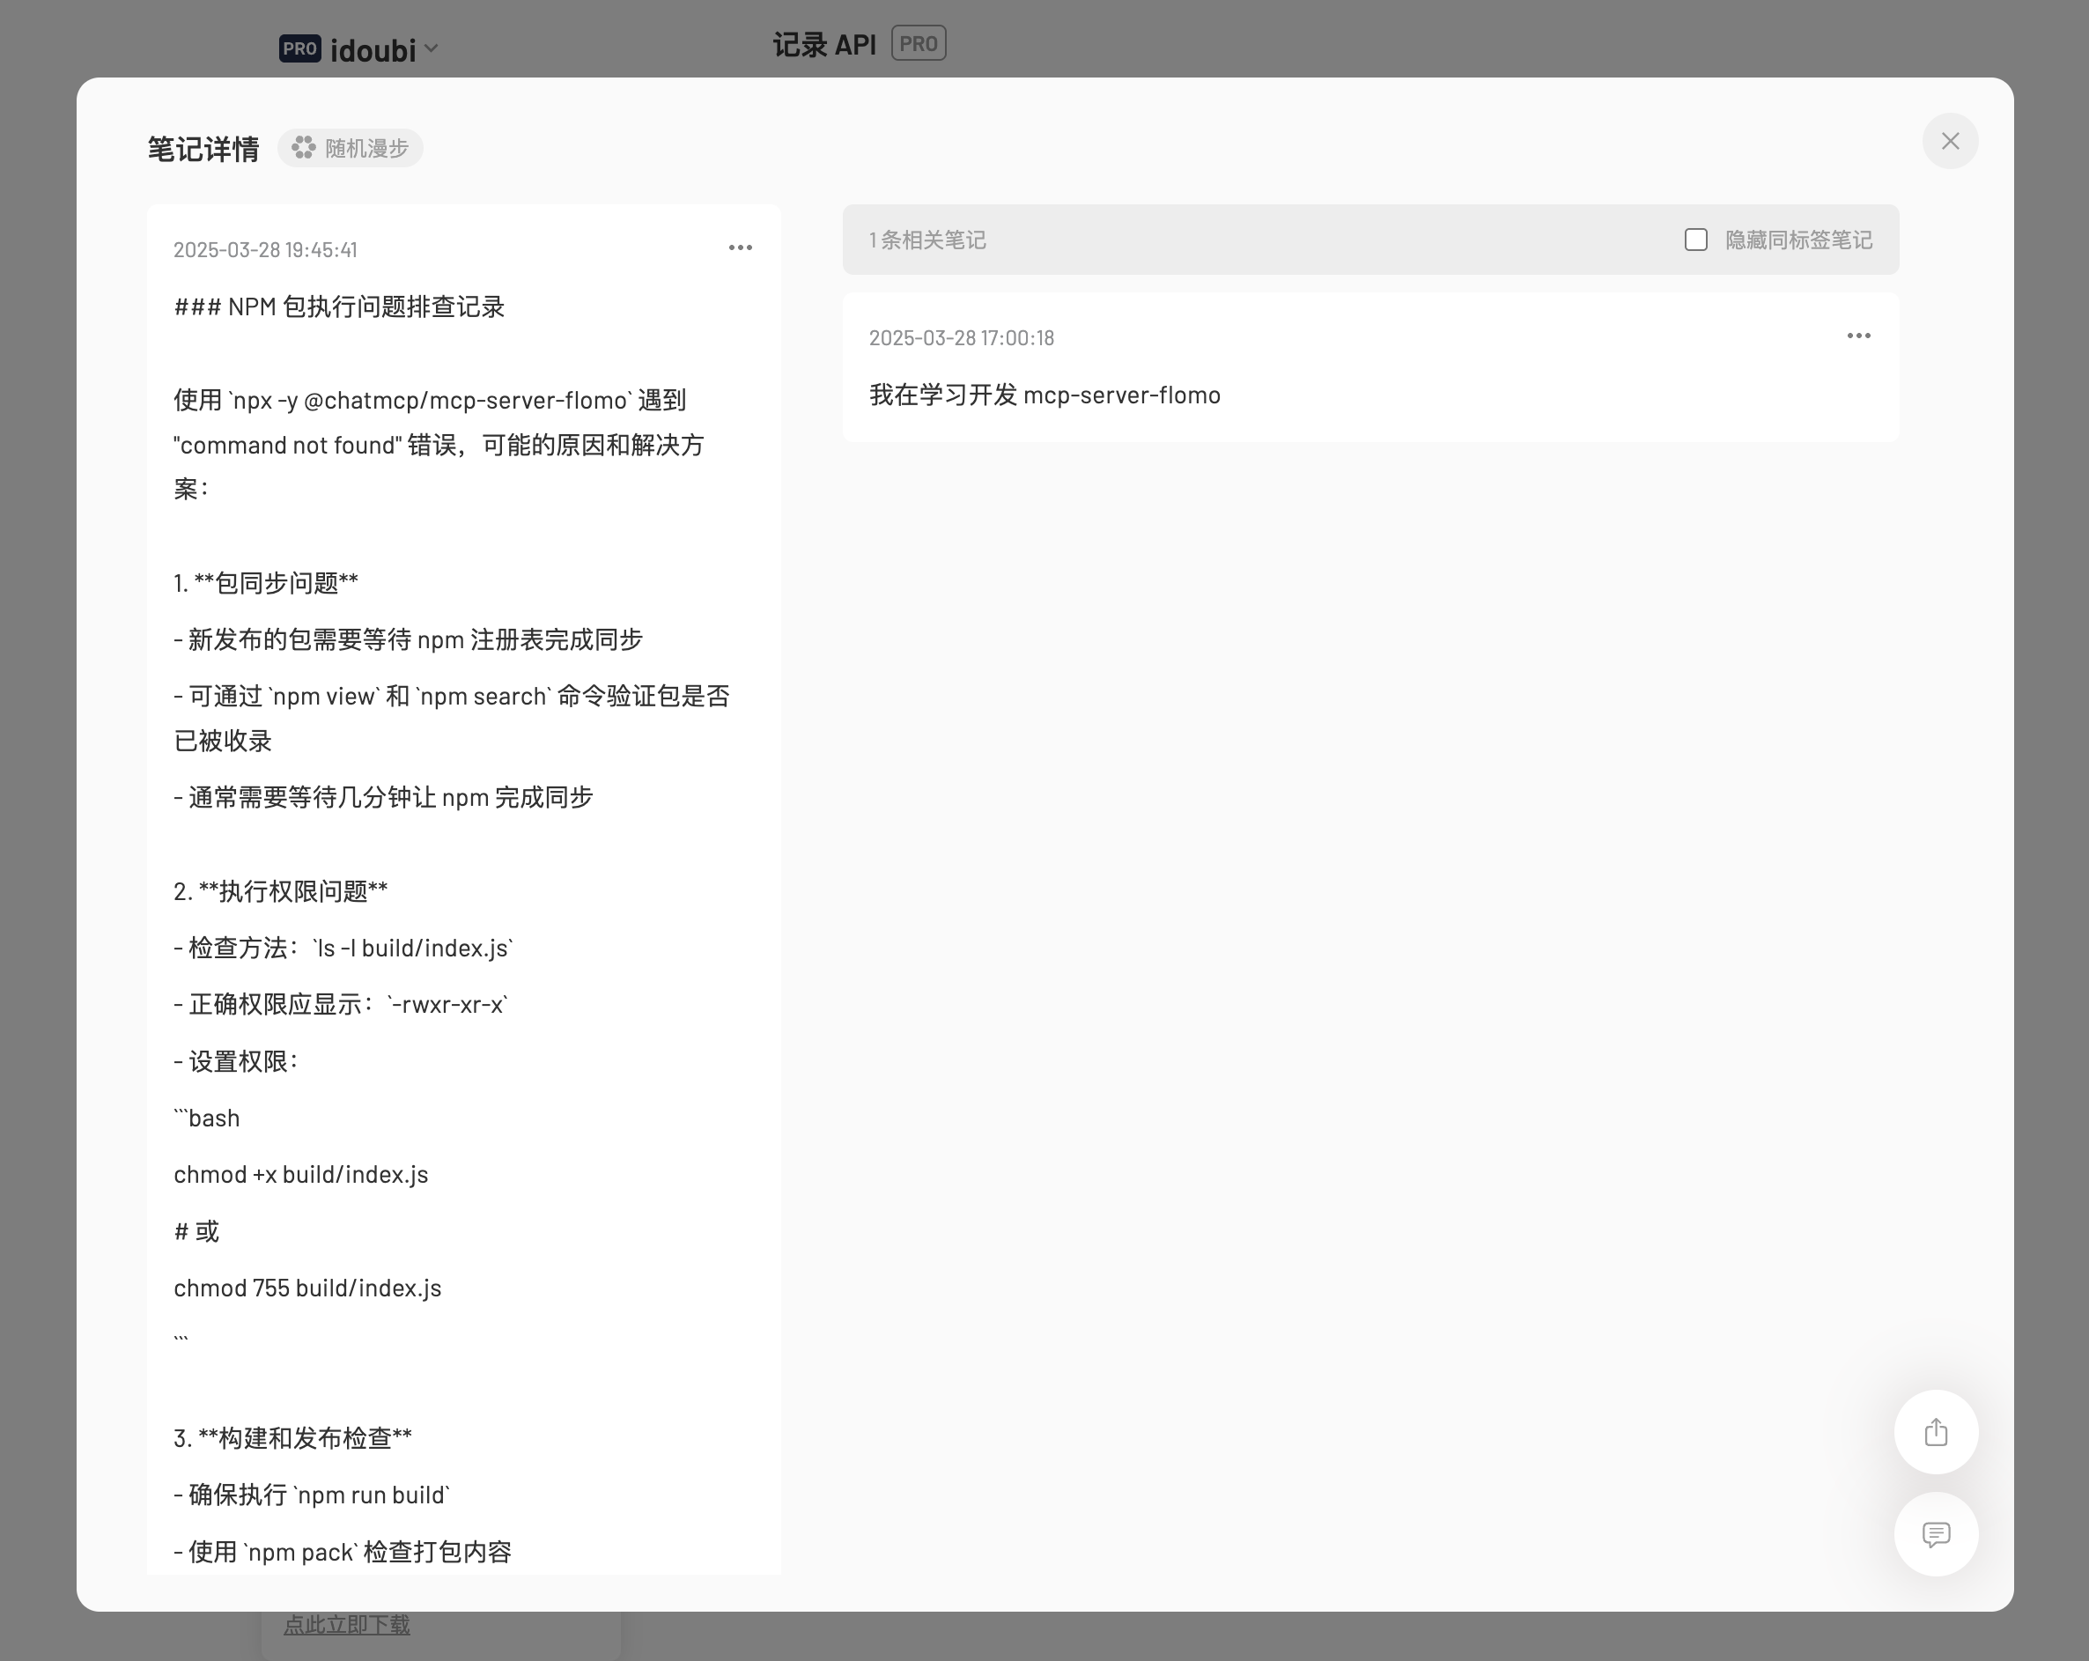Click the comment bubble icon button
Screen dimensions: 2089x1661
pos(1935,1534)
